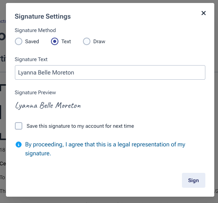Click the Signature Preview label
The image size is (218, 203).
[x=35, y=92]
